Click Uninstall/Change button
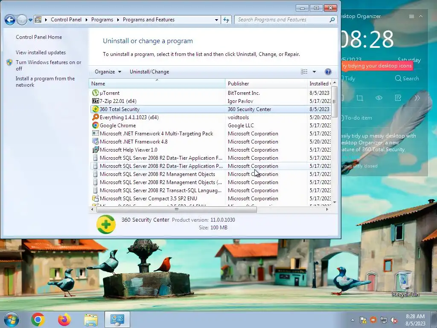The image size is (437, 328). tap(149, 72)
